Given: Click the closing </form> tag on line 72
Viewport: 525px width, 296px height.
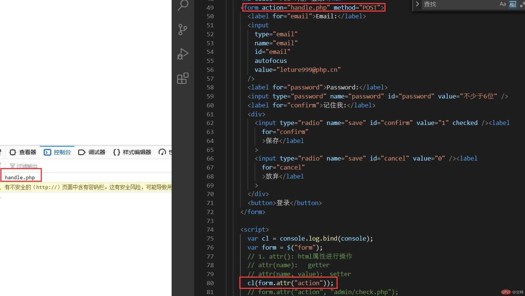Looking at the screenshot, I should (x=253, y=212).
